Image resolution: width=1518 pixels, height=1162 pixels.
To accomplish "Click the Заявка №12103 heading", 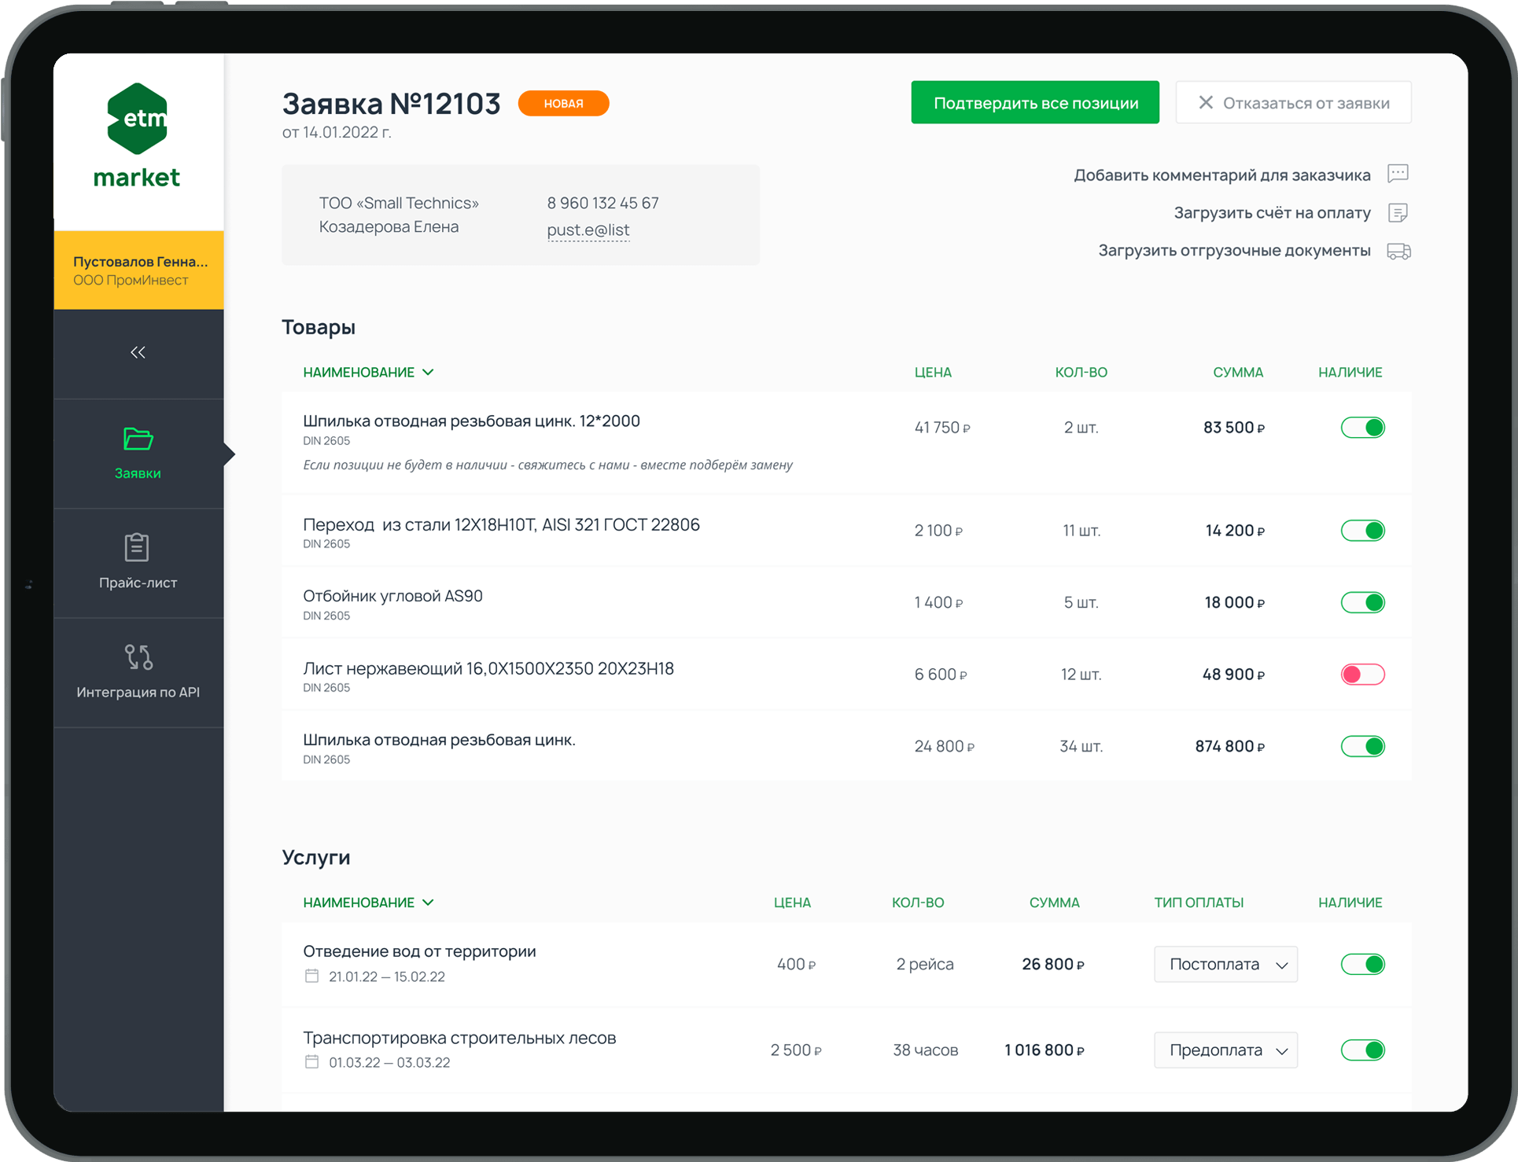I will click(391, 103).
